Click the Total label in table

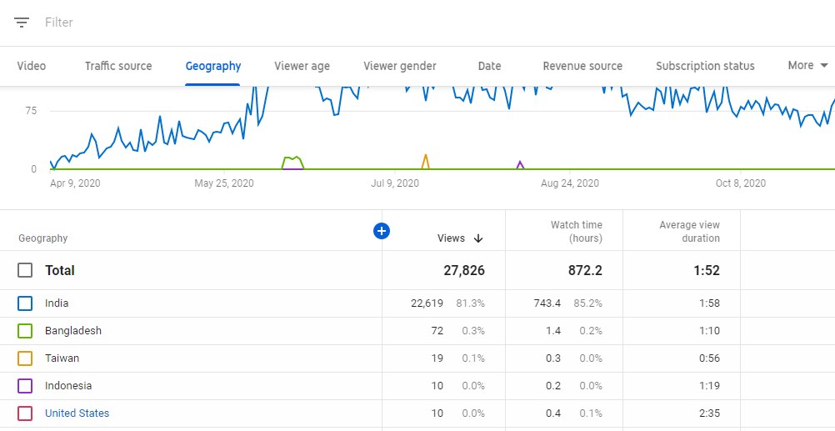[x=60, y=270]
